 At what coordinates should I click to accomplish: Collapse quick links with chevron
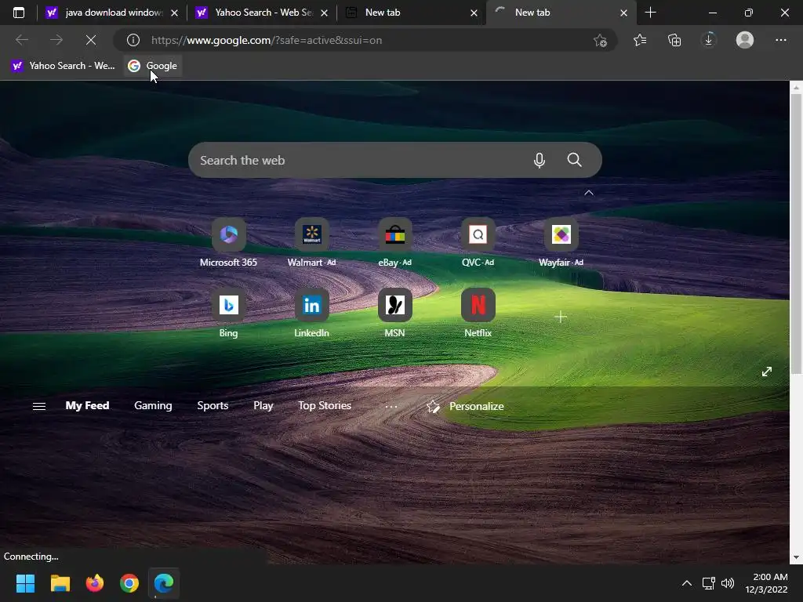pos(589,193)
